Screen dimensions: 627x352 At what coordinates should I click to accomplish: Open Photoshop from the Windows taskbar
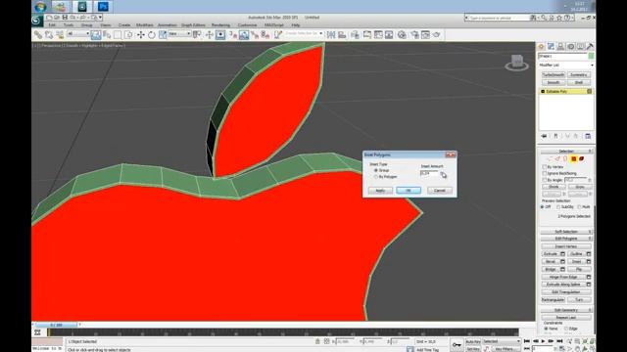(x=103, y=7)
